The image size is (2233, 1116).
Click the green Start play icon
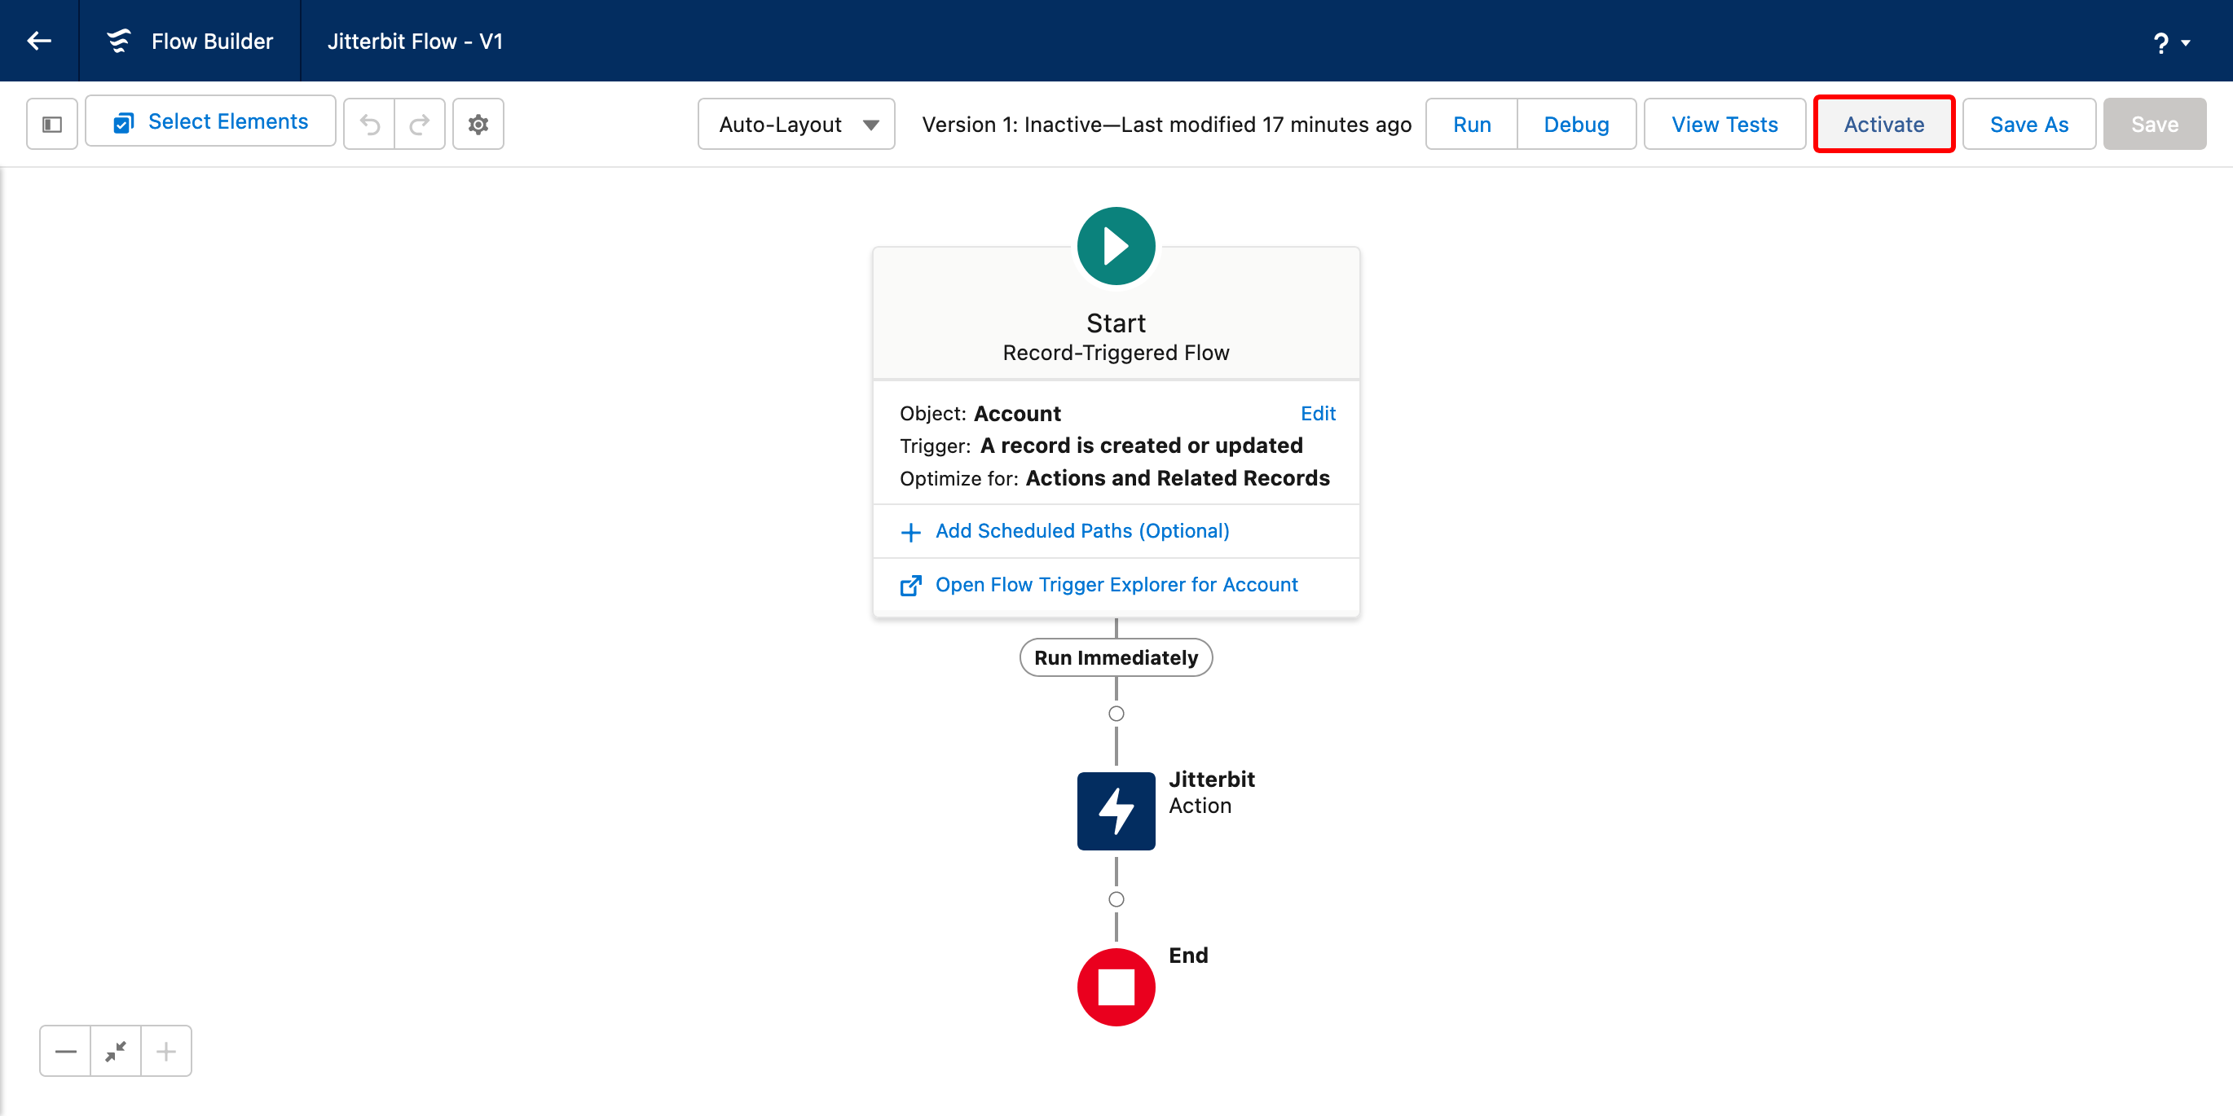(1116, 246)
